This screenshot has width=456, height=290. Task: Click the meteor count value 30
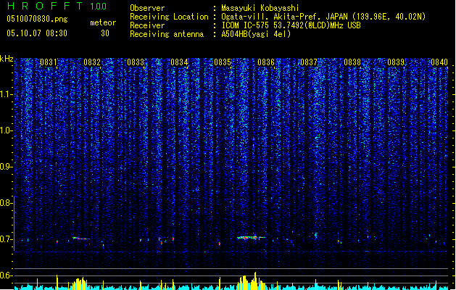click(x=105, y=33)
